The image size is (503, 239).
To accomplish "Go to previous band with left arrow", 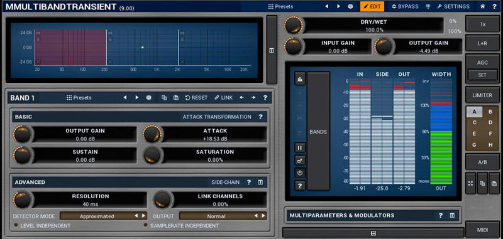I will coord(241,98).
